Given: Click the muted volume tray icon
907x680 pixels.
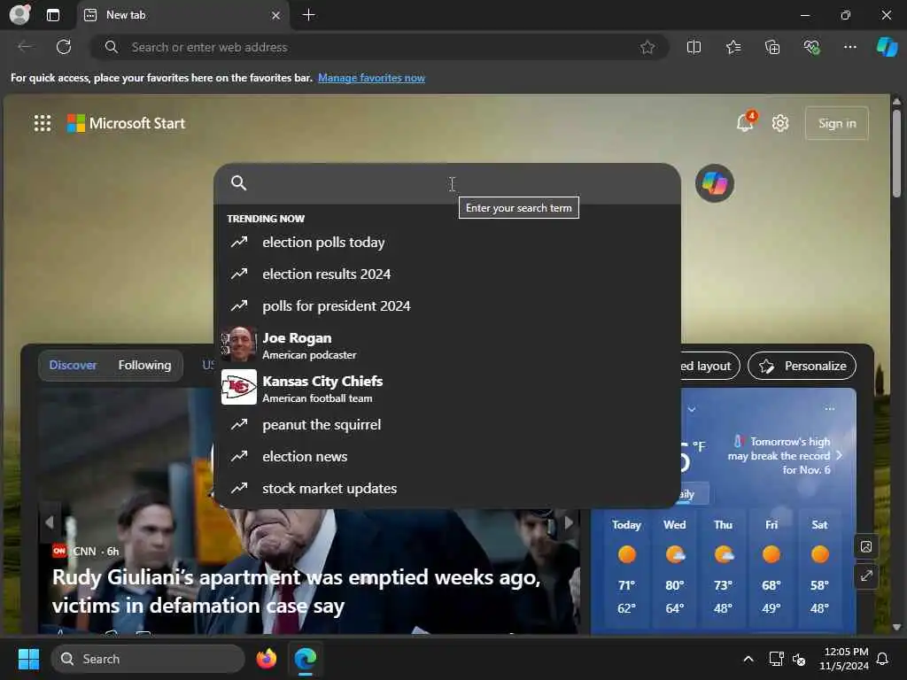Looking at the screenshot, I should pyautogui.click(x=798, y=659).
